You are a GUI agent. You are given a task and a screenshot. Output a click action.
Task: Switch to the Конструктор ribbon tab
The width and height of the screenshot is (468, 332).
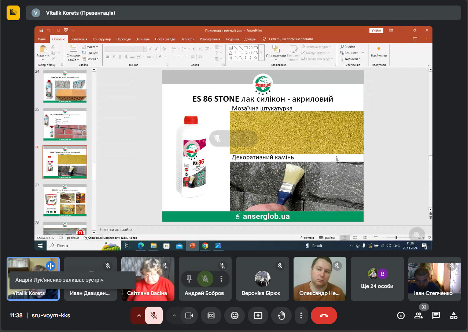point(102,39)
